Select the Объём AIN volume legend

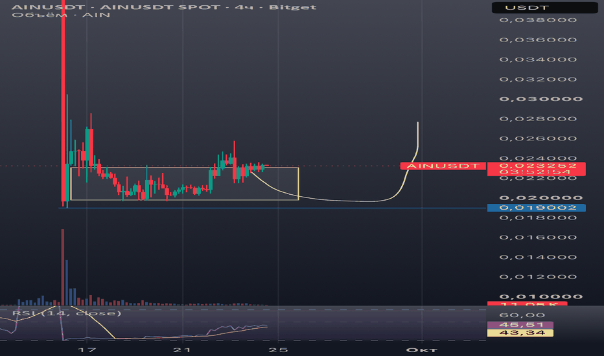62,15
